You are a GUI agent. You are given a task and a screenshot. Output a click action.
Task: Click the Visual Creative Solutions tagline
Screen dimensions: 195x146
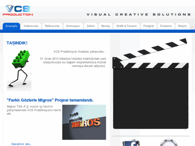click(x=139, y=14)
